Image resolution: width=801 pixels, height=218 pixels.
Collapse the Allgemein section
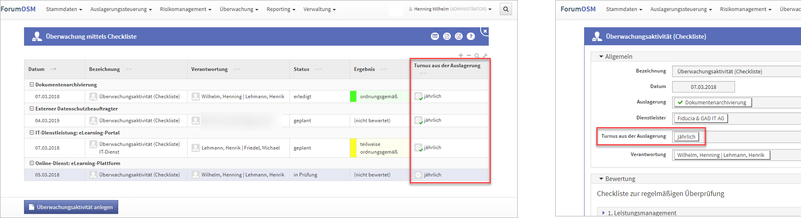(x=601, y=57)
